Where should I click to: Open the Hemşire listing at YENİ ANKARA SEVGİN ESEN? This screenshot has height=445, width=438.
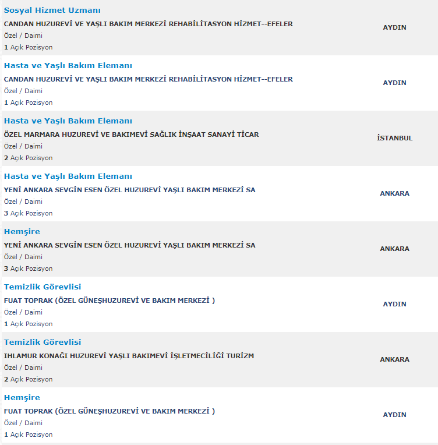22,232
